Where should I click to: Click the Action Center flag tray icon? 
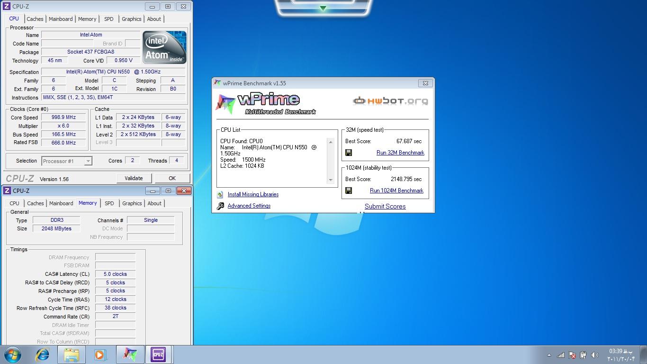coord(572,355)
